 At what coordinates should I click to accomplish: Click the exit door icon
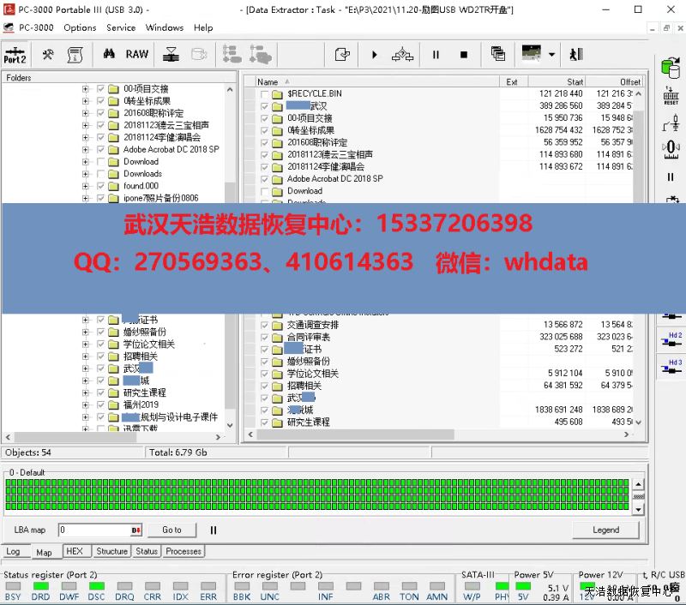click(575, 54)
